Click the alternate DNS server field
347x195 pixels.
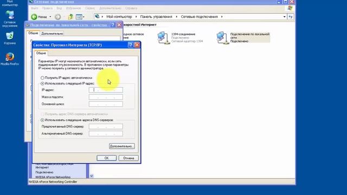106,134
